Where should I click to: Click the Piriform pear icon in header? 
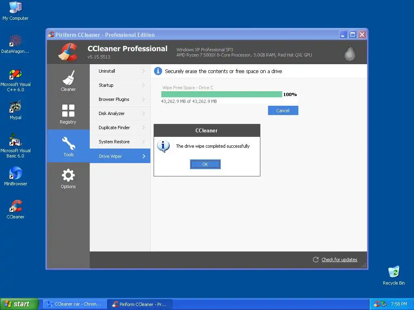point(350,53)
